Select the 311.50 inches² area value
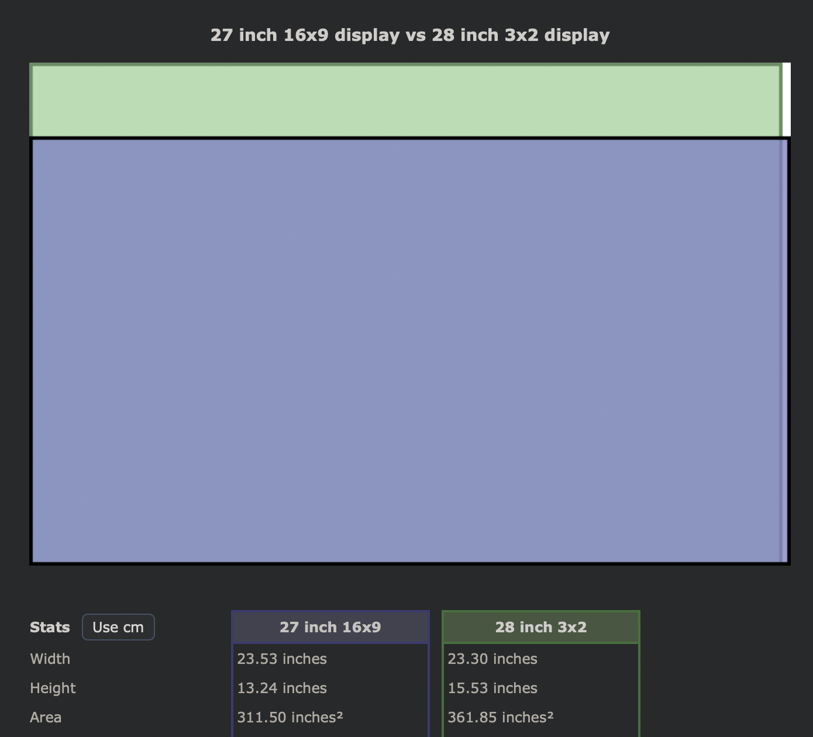813x737 pixels. click(290, 717)
